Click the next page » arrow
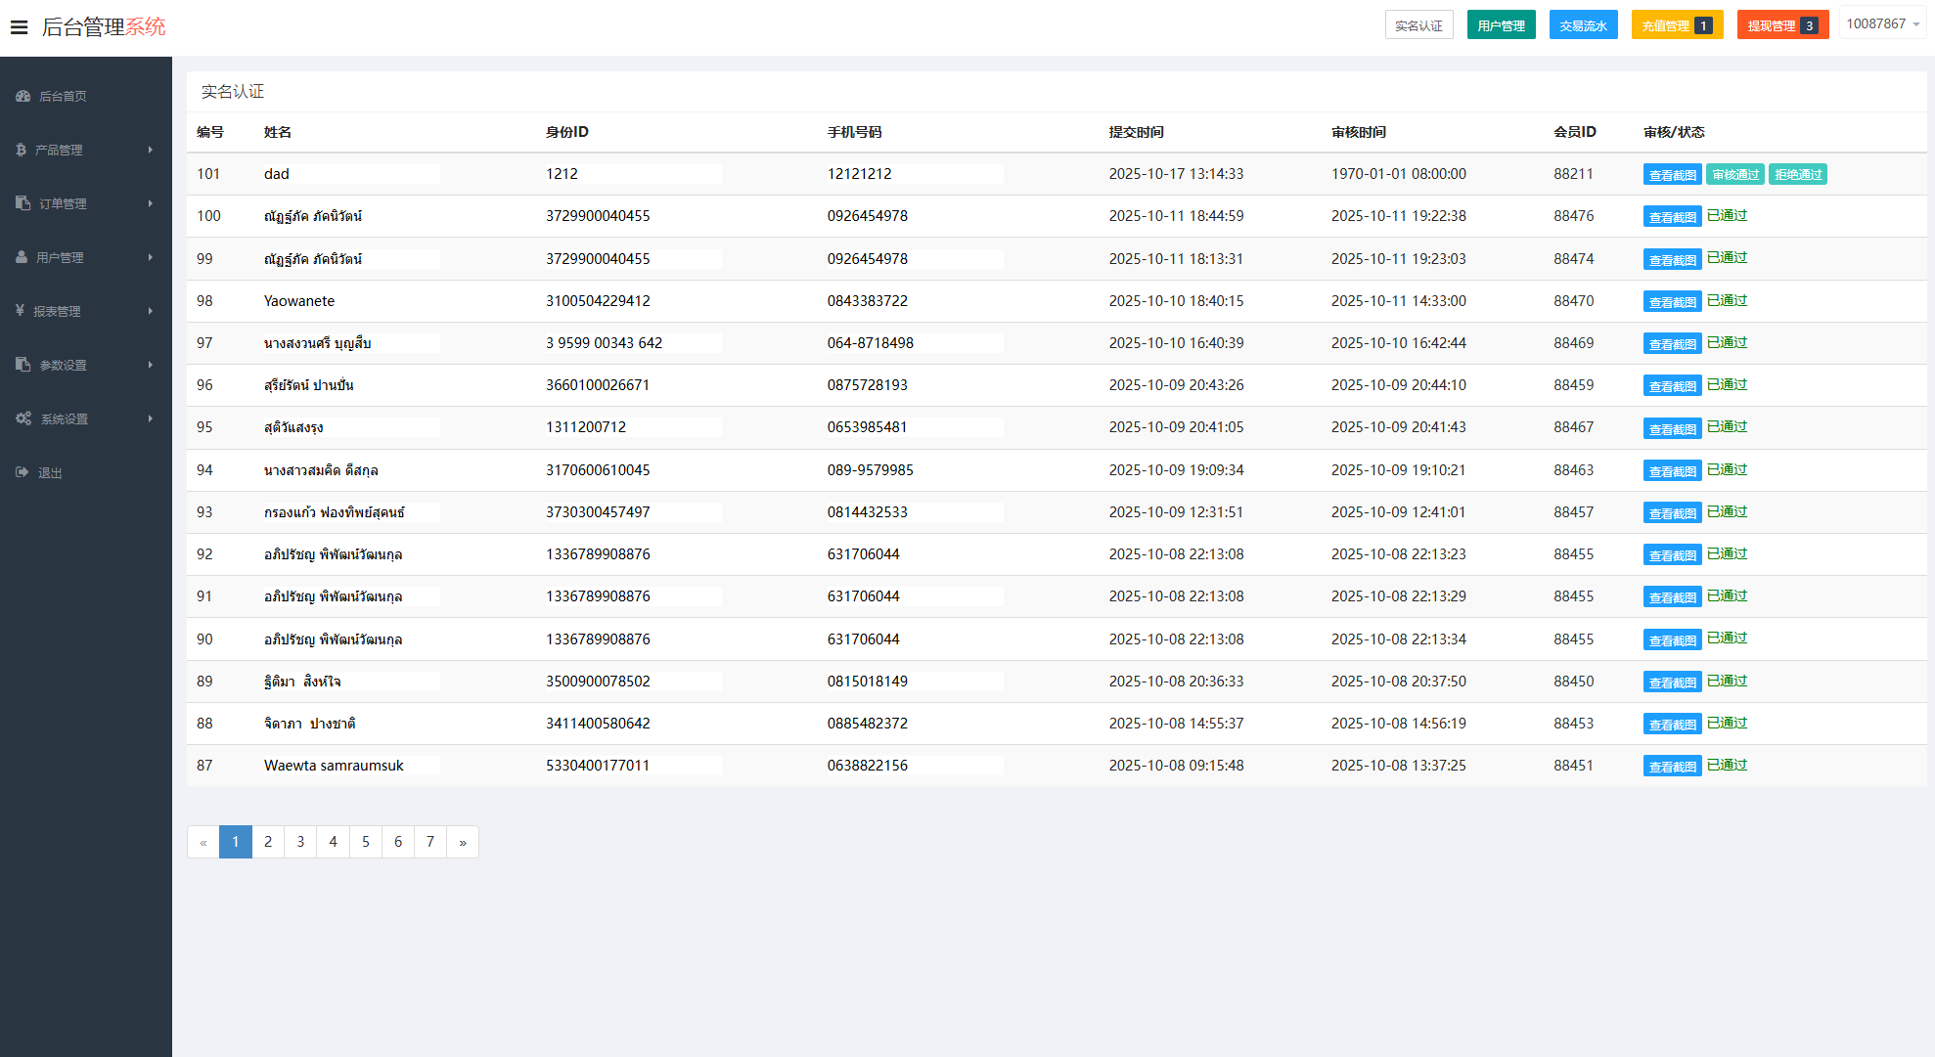Image resolution: width=1935 pixels, height=1057 pixels. coord(463,842)
